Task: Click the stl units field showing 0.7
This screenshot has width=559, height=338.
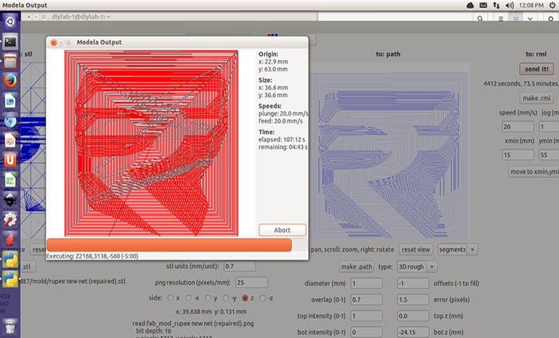Action: 240,266
